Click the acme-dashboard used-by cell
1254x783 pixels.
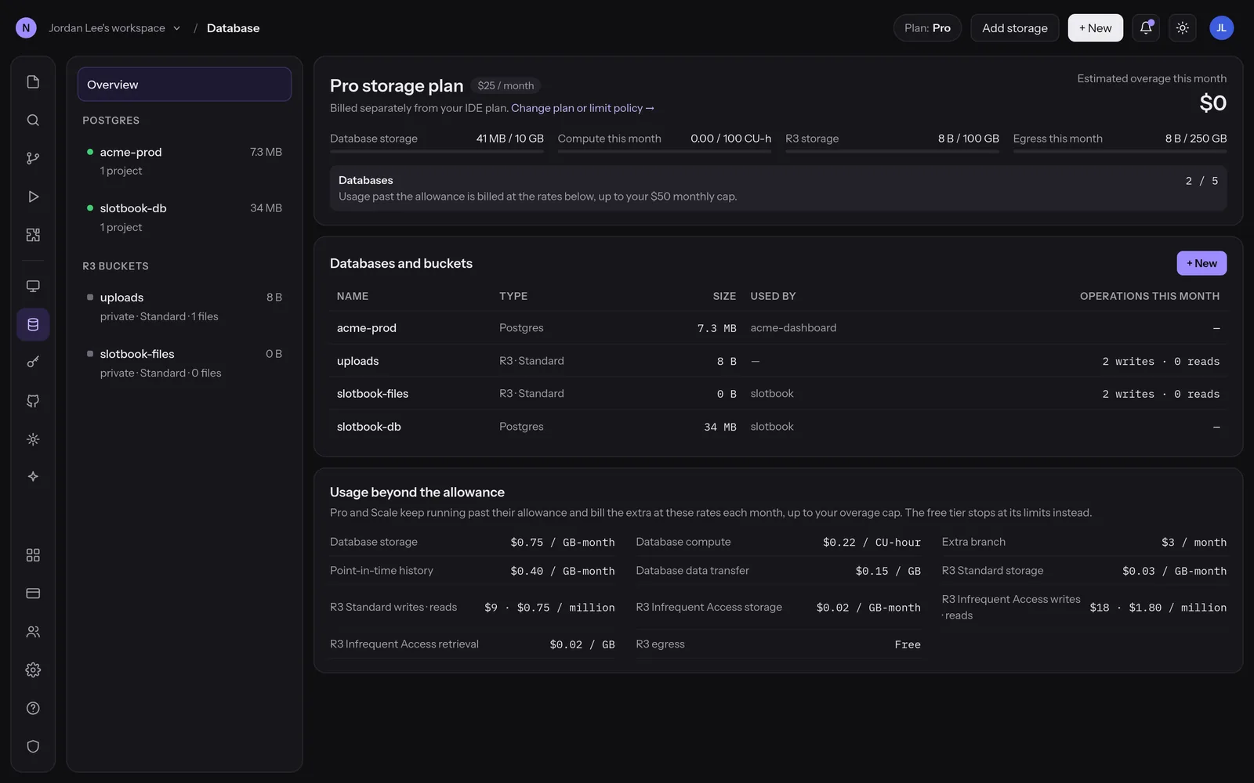(793, 328)
